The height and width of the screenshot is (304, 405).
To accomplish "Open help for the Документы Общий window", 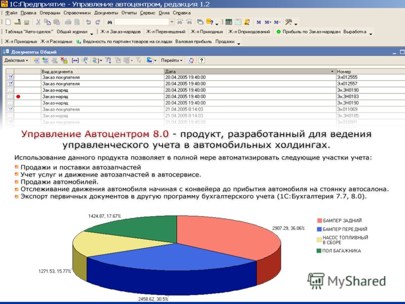I will coord(201,60).
